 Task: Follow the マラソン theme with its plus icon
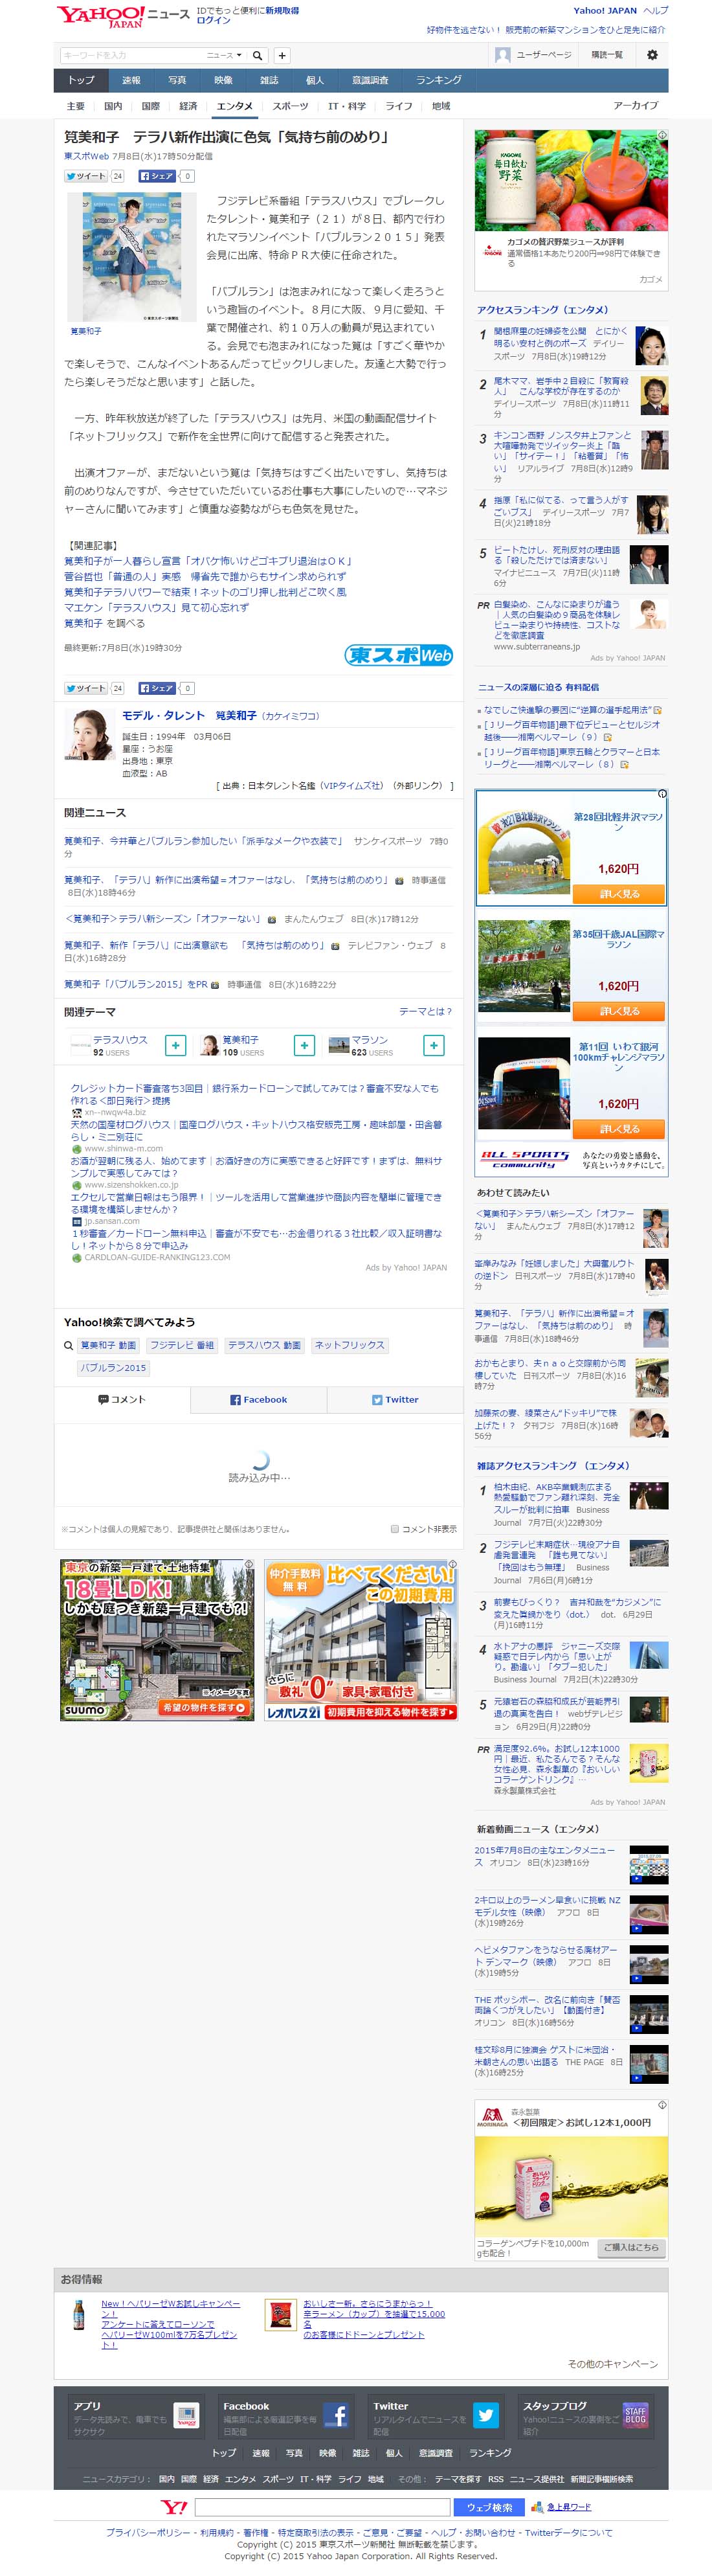pyautogui.click(x=434, y=1045)
